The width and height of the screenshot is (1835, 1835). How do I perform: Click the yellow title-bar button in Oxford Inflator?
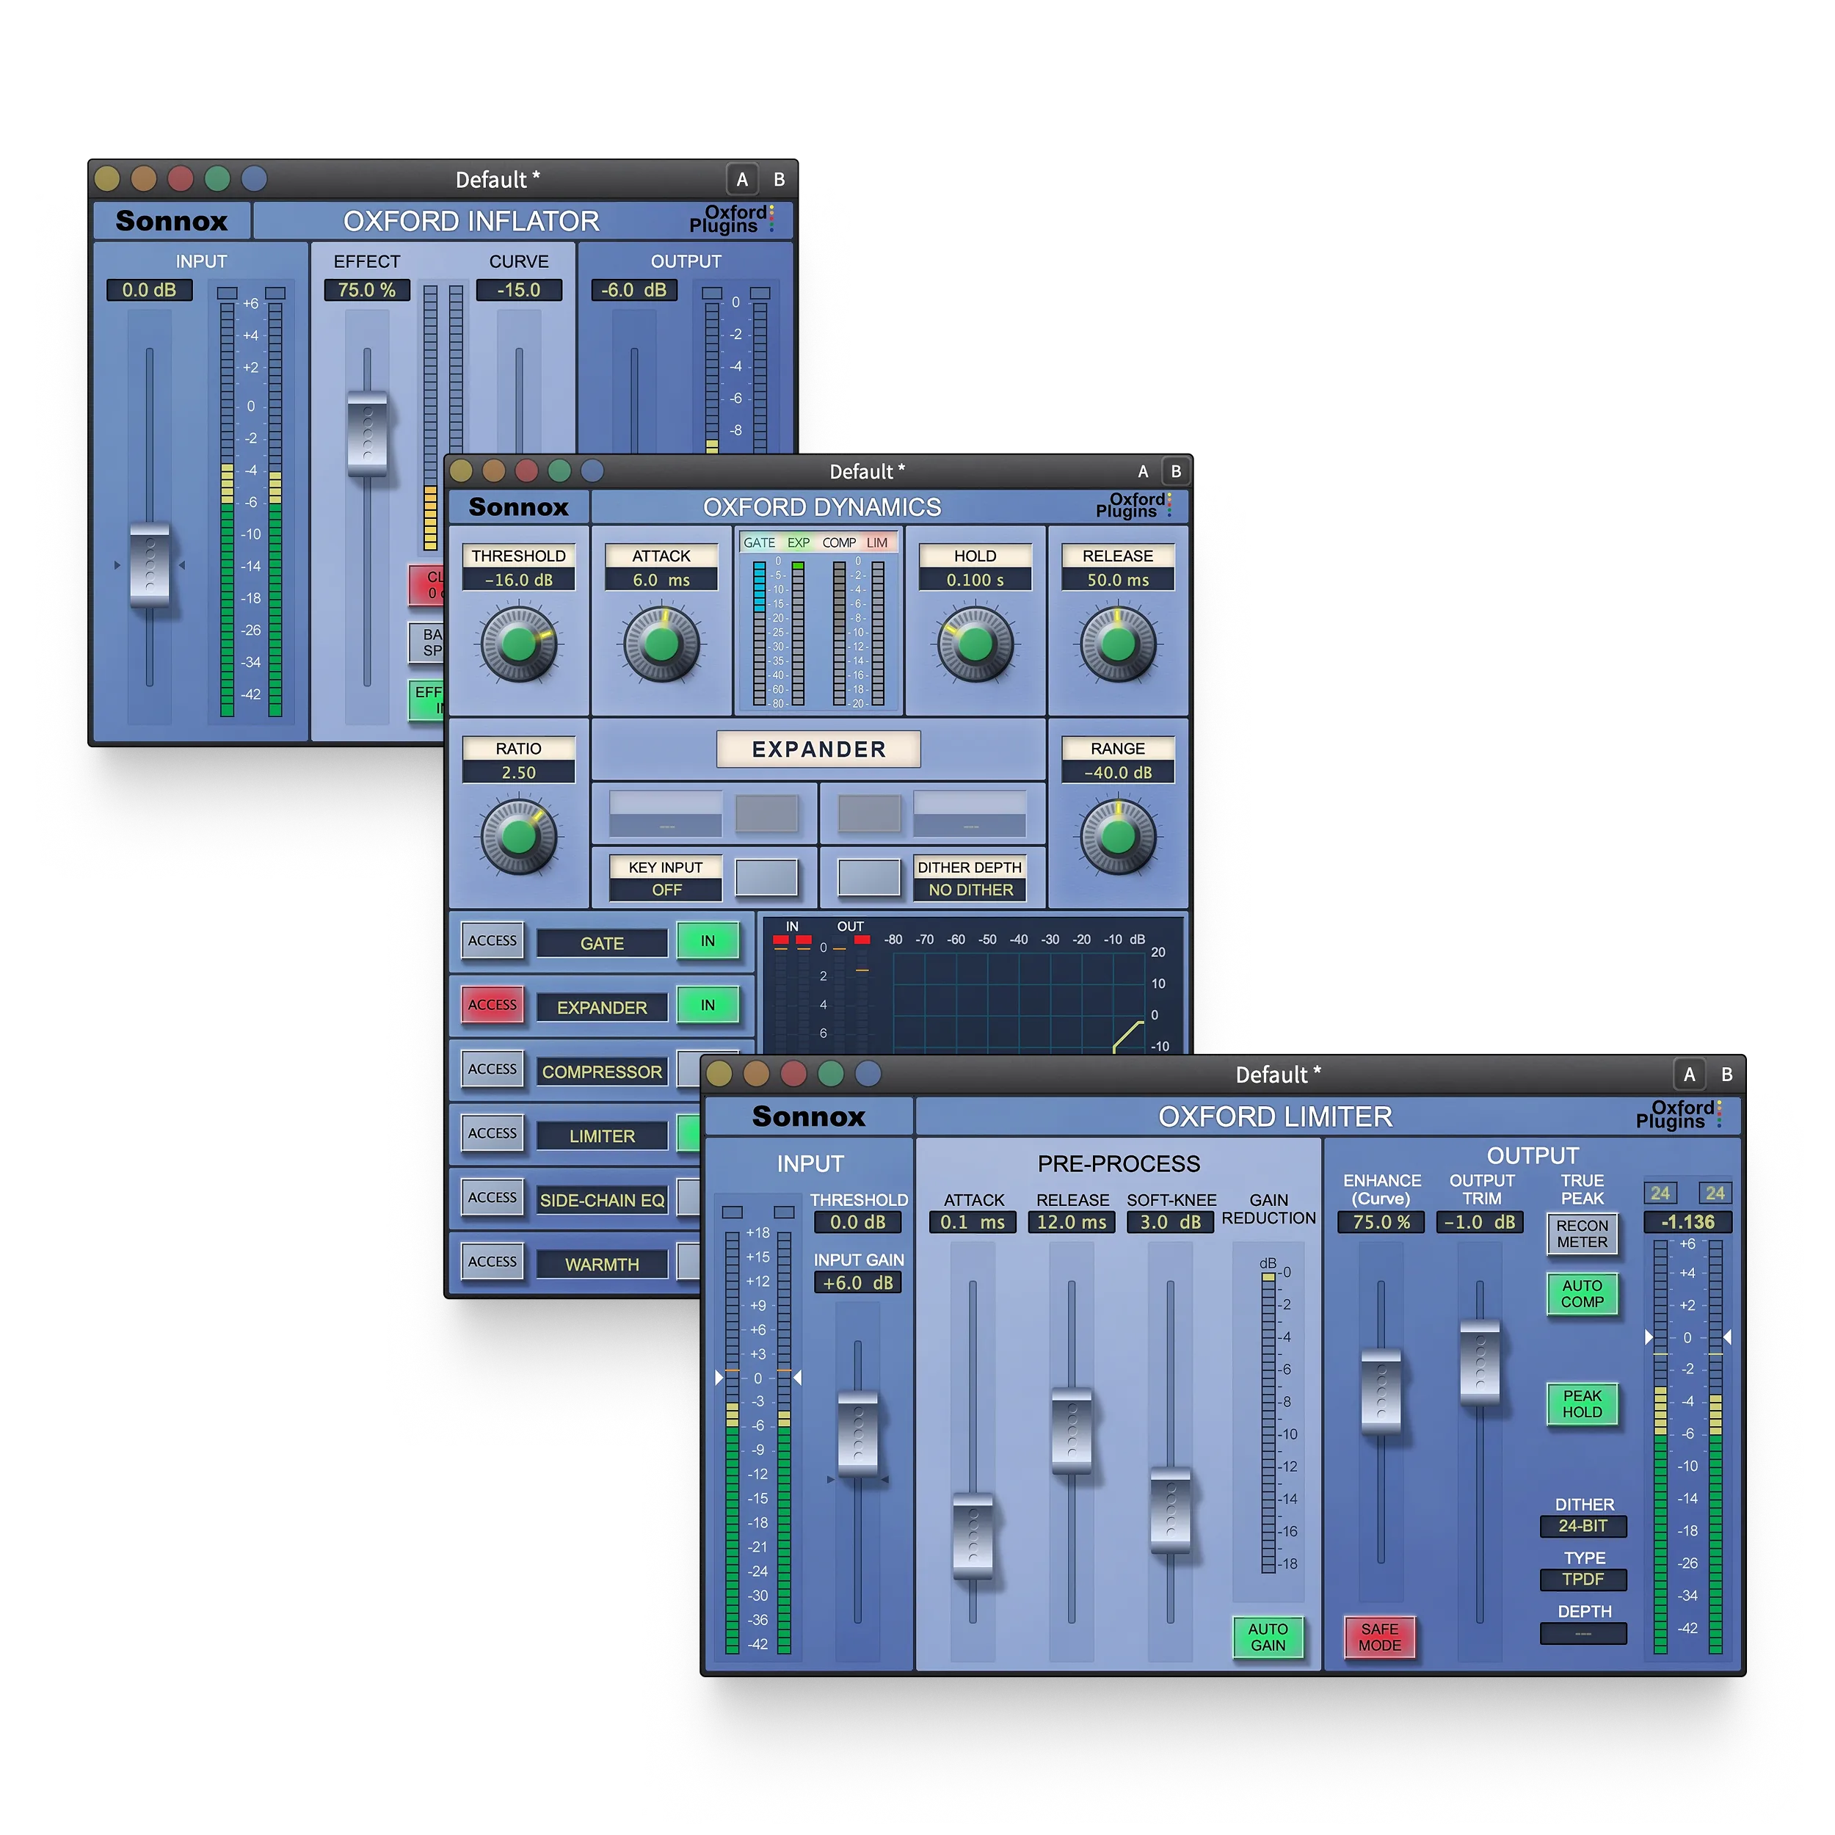(107, 178)
